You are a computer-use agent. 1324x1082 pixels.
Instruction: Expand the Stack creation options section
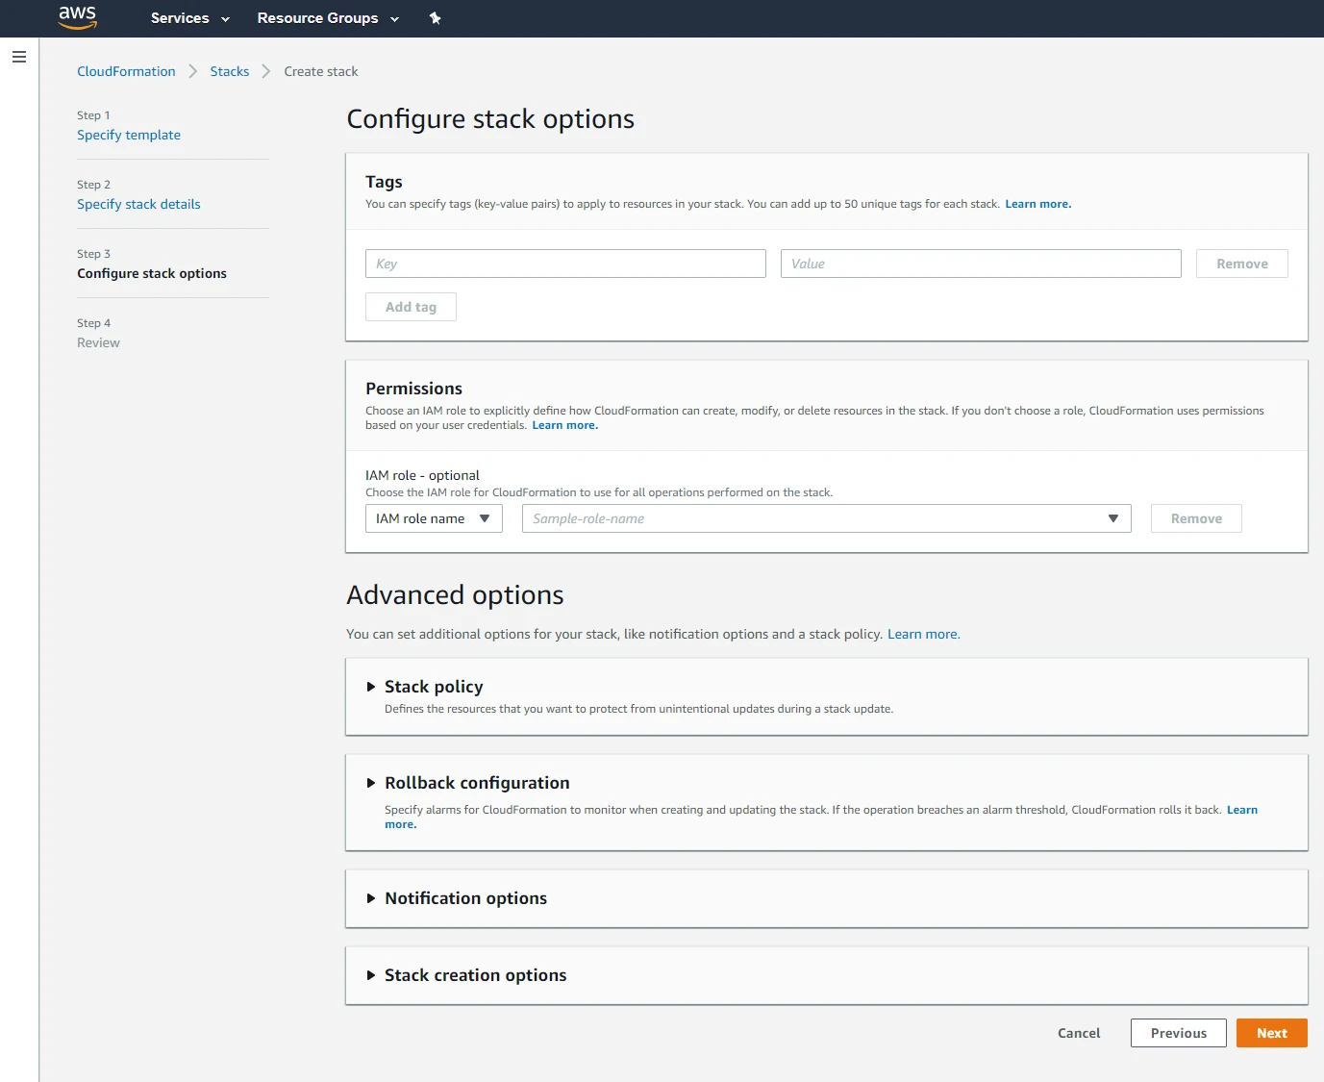pyautogui.click(x=474, y=975)
